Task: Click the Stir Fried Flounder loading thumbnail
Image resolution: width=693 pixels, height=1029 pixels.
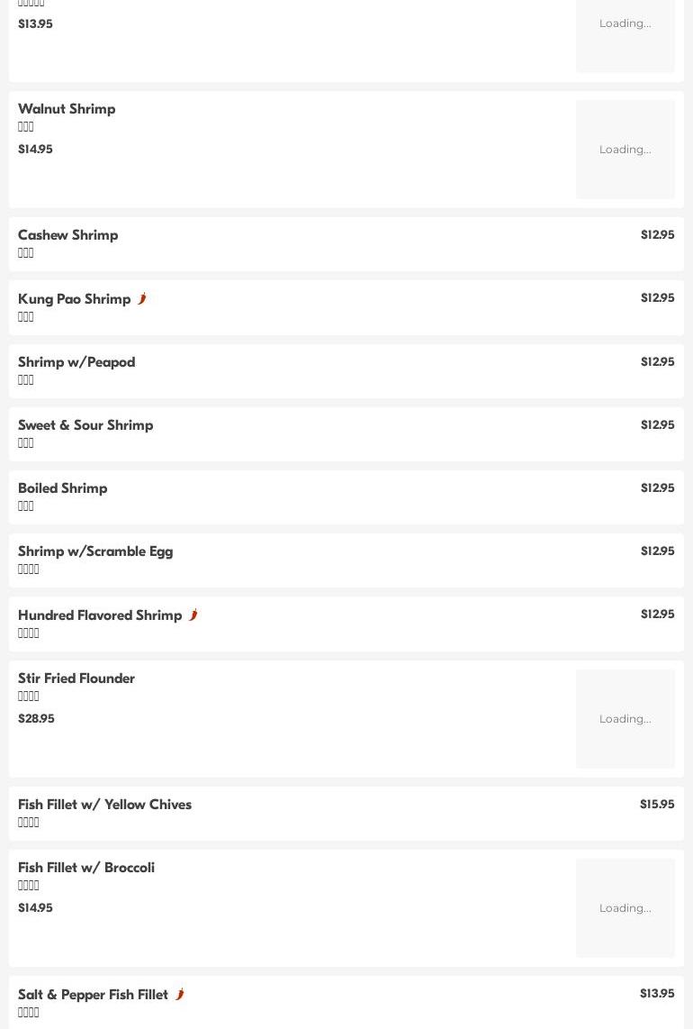Action: point(625,719)
